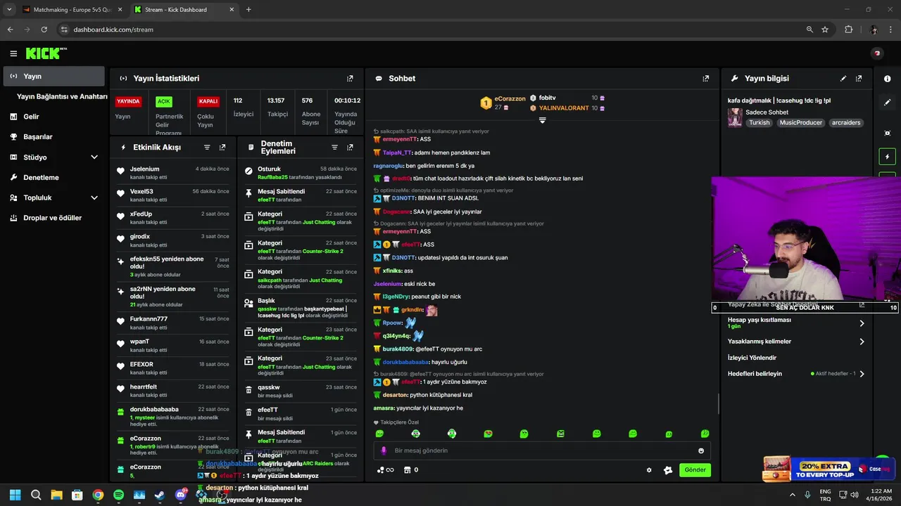Viewport: 901px width, 506px height.
Task: Open the Chrome extensions puzzle icon
Action: pyautogui.click(x=848, y=30)
